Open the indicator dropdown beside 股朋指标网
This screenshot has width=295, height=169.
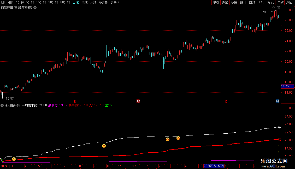(2, 105)
